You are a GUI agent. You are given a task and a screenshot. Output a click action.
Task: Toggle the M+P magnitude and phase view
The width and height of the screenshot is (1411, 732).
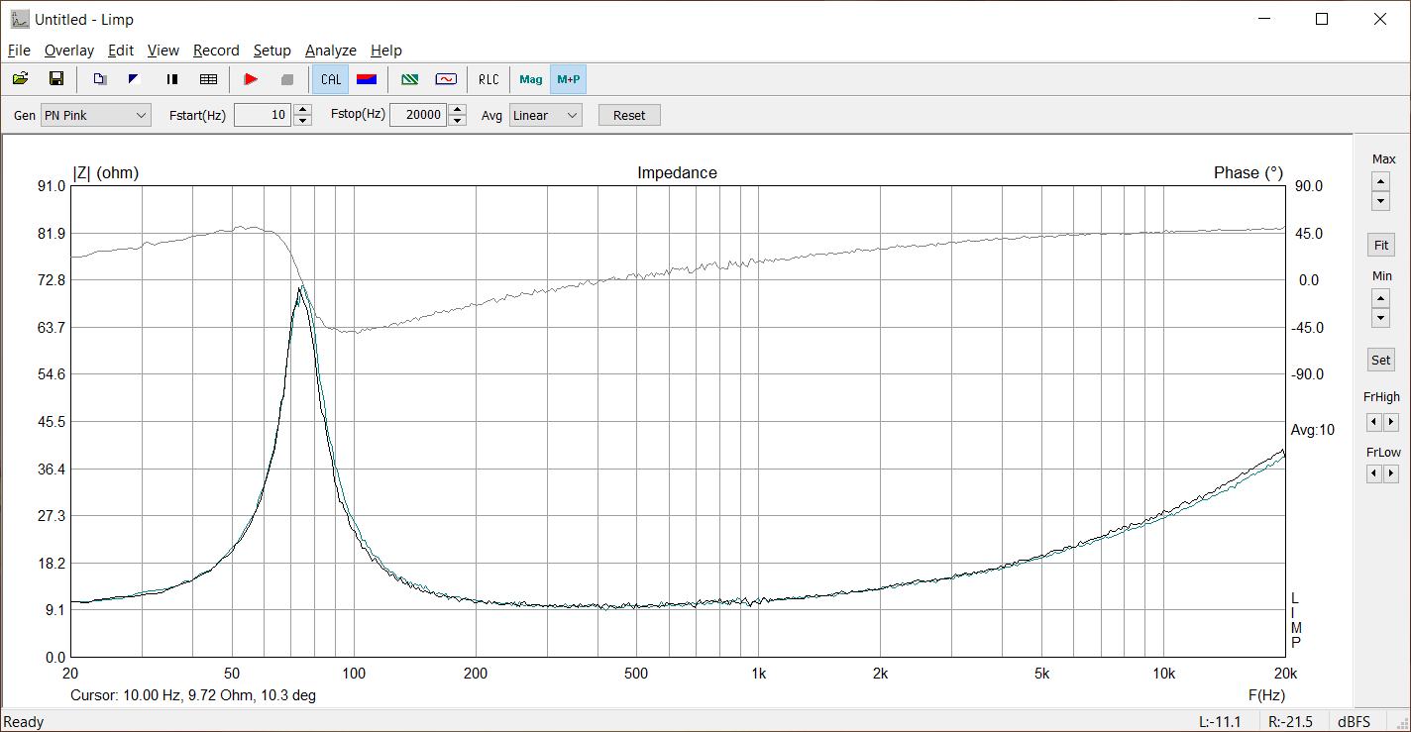(x=569, y=79)
